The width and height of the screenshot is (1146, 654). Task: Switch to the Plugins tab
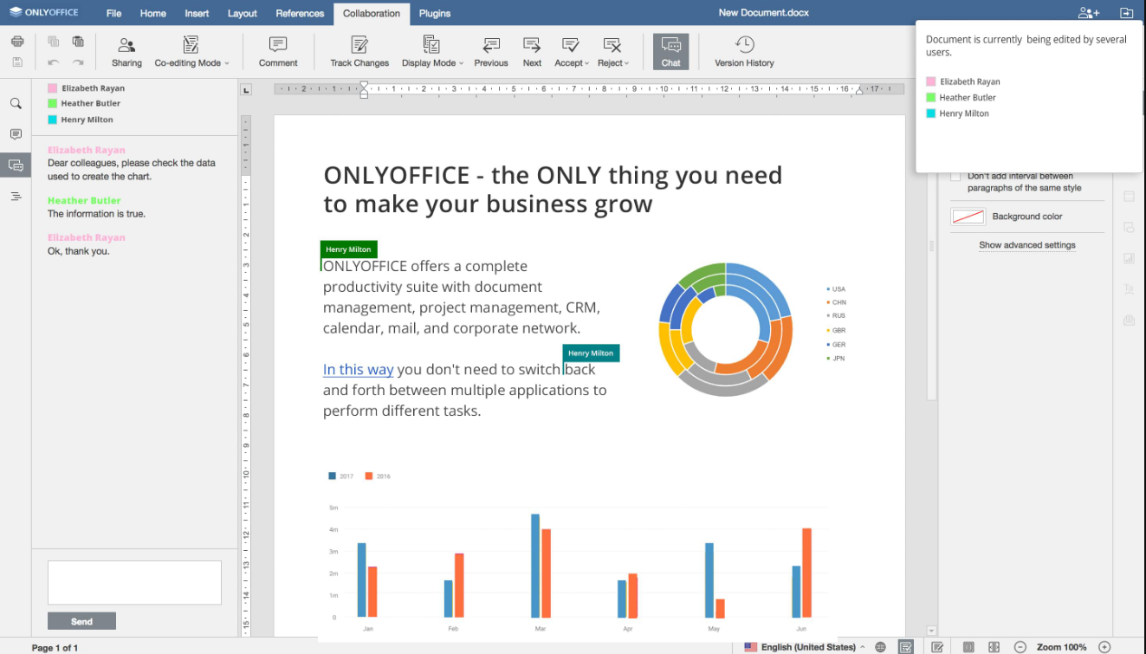[x=434, y=13]
